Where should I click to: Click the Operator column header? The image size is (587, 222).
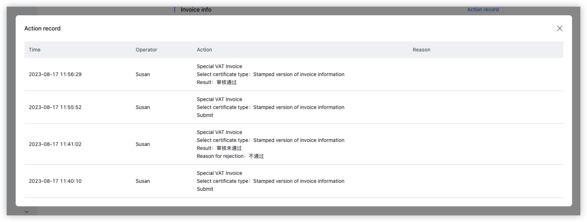pyautogui.click(x=146, y=50)
